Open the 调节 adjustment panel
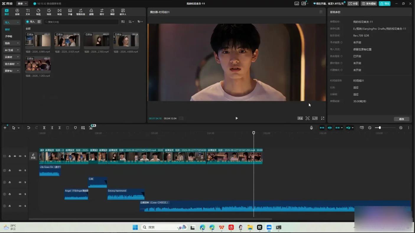This screenshot has width=415, height=233. pyautogui.click(x=102, y=12)
